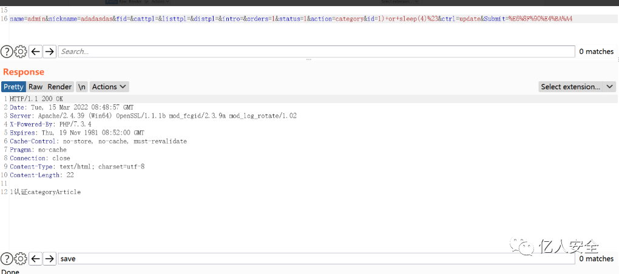619x274 pixels.
Task: Click the 'Content-Length: 22' line
Action: point(42,175)
